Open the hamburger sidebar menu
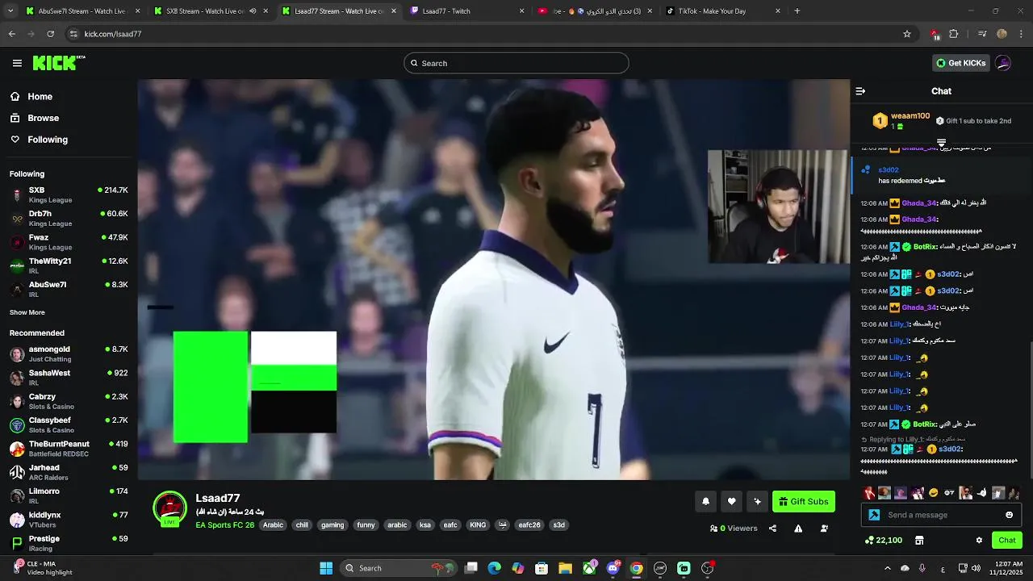1033x581 pixels. click(x=17, y=63)
